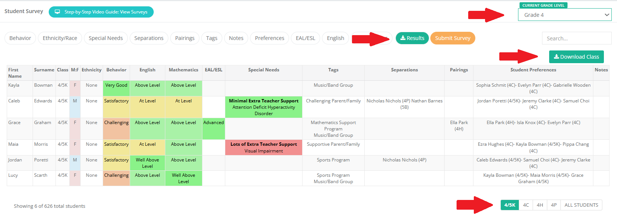
Task: Toggle the Preferences filter pill
Action: click(x=270, y=38)
